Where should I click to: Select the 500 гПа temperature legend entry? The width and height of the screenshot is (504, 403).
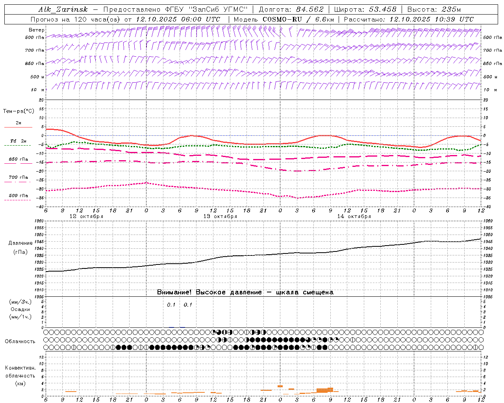coord(19,196)
